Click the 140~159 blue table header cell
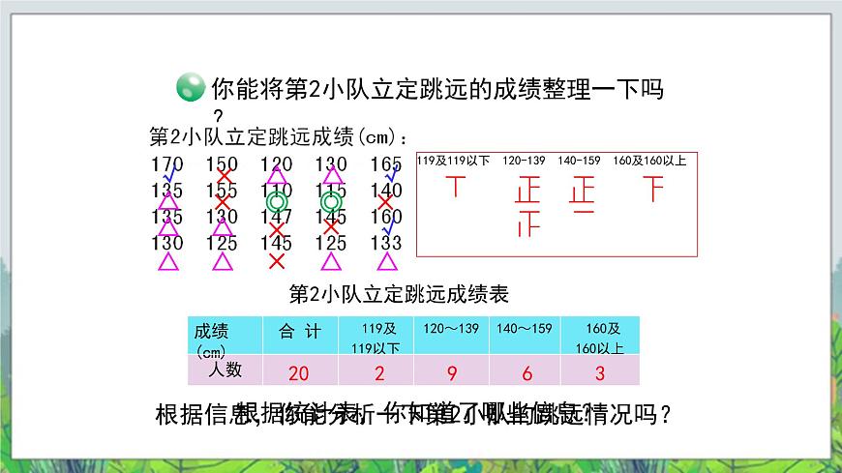842x473 pixels. 525,336
